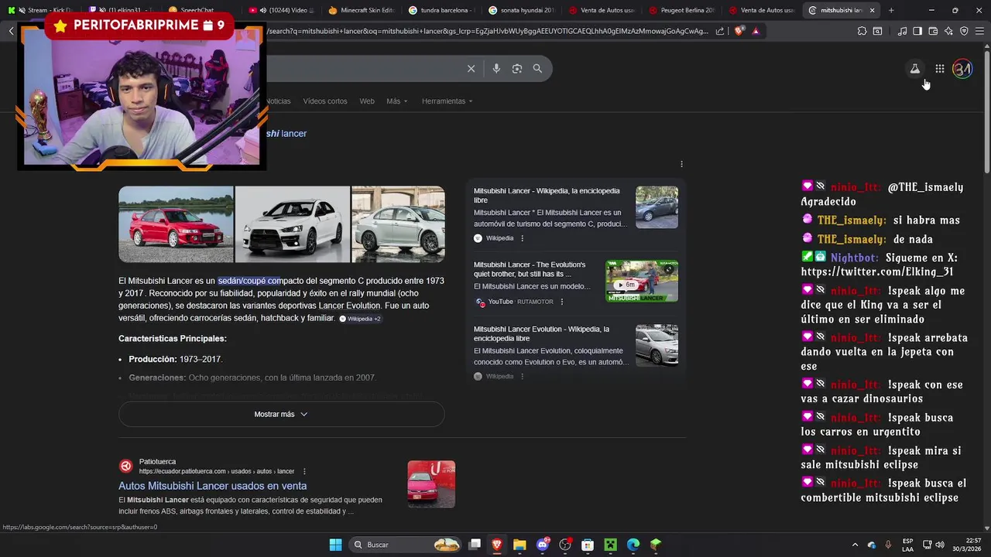Switch to tundra barcelona browser tab
This screenshot has height=557, width=991.
tap(441, 10)
